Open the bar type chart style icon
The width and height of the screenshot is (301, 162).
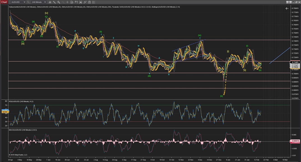[x=50, y=2]
